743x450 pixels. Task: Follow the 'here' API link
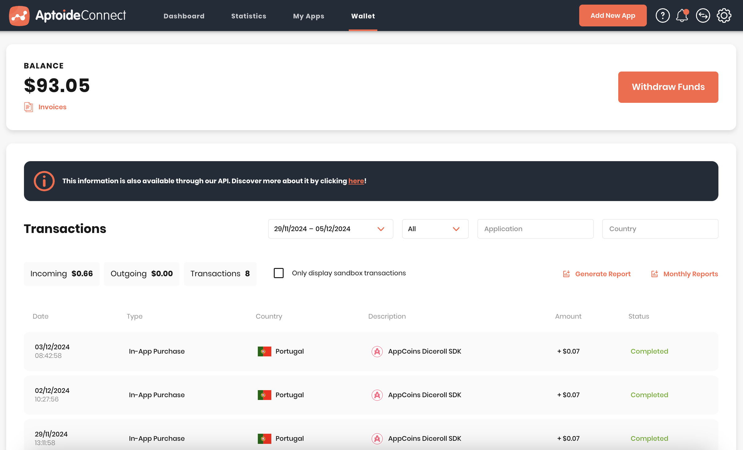[356, 181]
